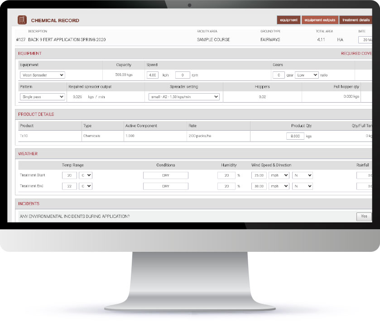Open the Spreader setting dropdown
This screenshot has width=380, height=321.
coord(184,97)
